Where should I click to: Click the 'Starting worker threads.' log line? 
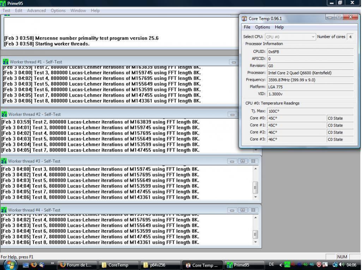click(47, 44)
